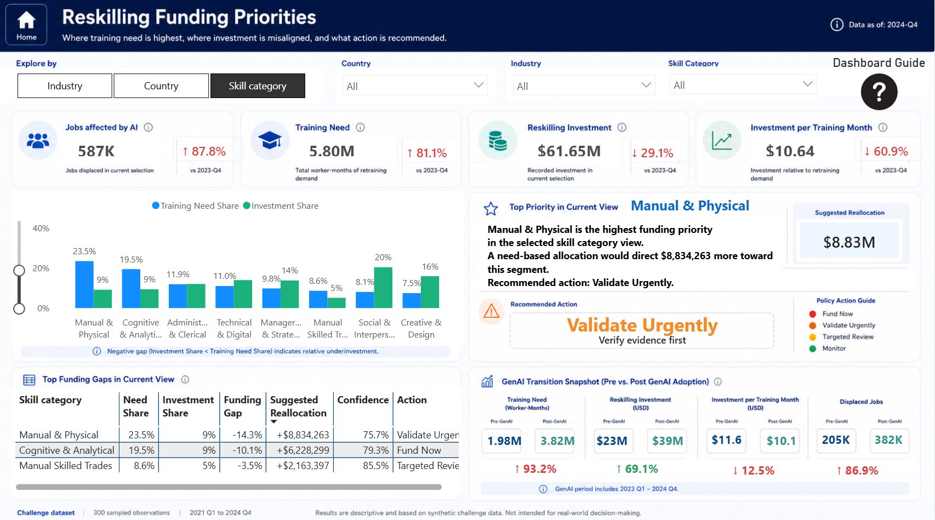Click info icon beside Jobs affected by AI

149,127
